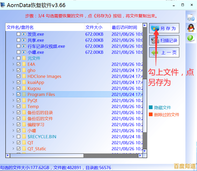Click the folder icon of kuaiApp
Screen dimensions: 197x171
24,82
